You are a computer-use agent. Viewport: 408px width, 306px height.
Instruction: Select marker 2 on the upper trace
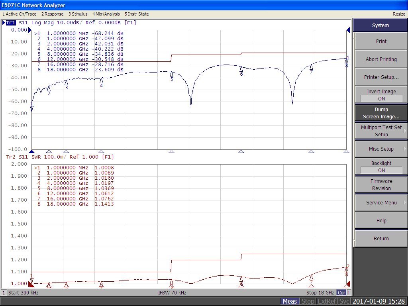click(49, 88)
